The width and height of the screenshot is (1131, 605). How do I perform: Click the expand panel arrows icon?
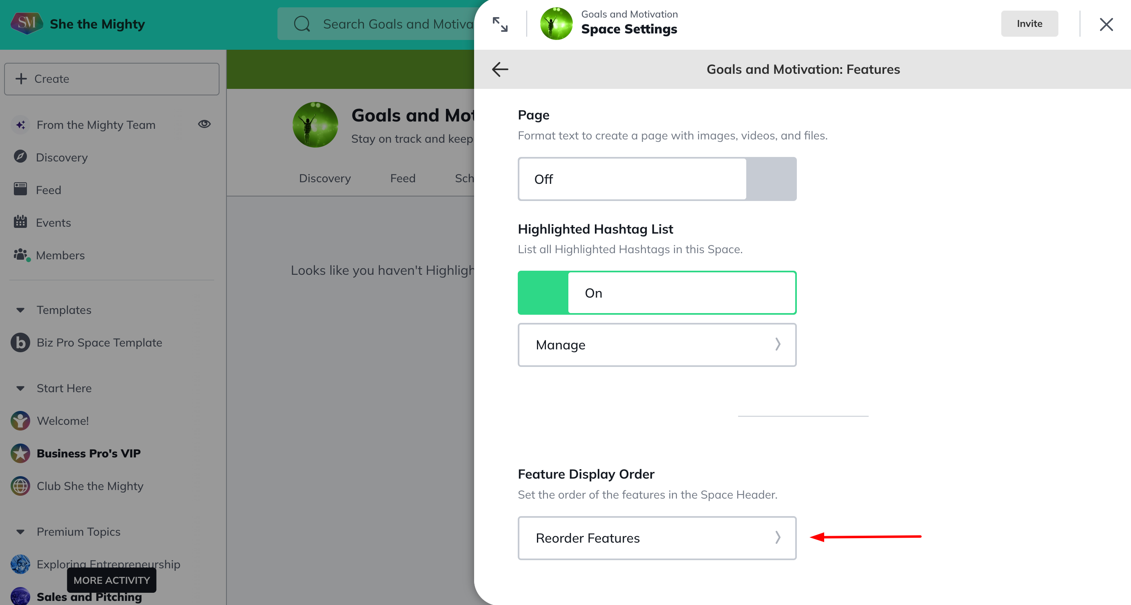click(x=500, y=24)
